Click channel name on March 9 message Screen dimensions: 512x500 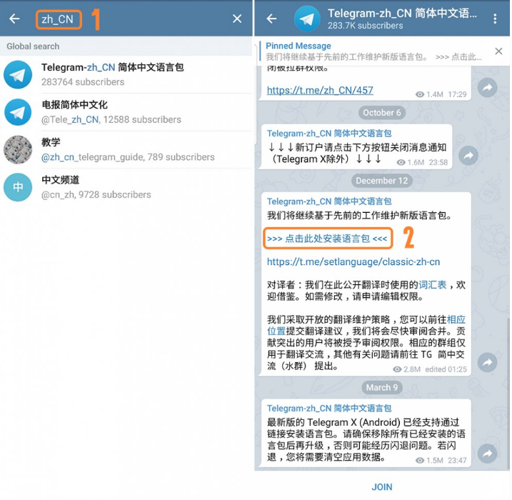[329, 409]
